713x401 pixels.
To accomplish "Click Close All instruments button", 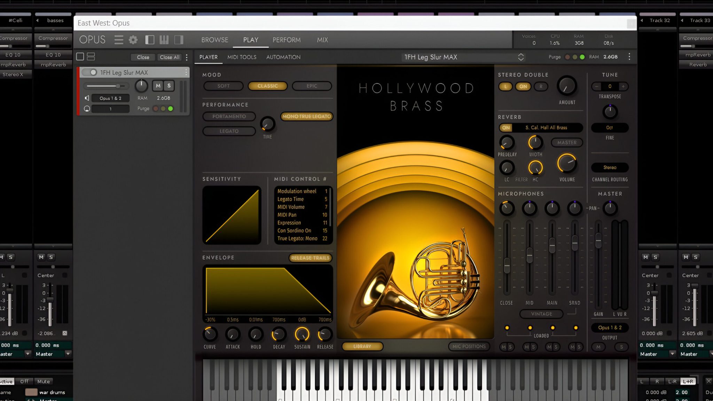I will (170, 57).
